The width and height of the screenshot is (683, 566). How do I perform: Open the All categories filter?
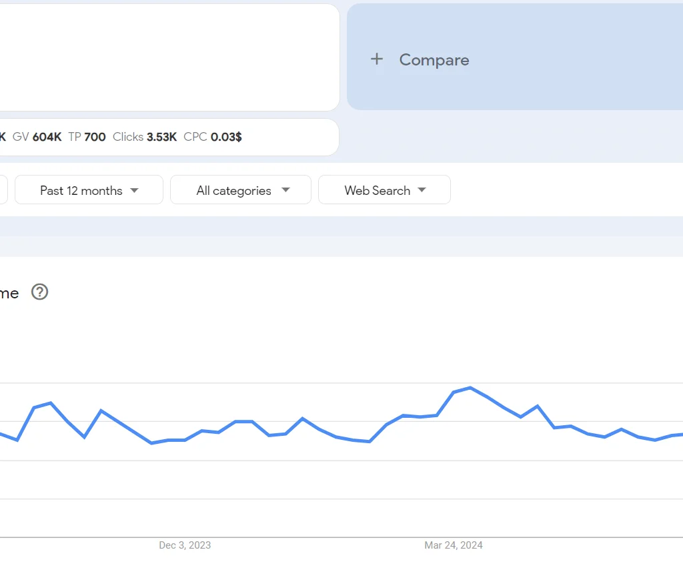pyautogui.click(x=240, y=190)
